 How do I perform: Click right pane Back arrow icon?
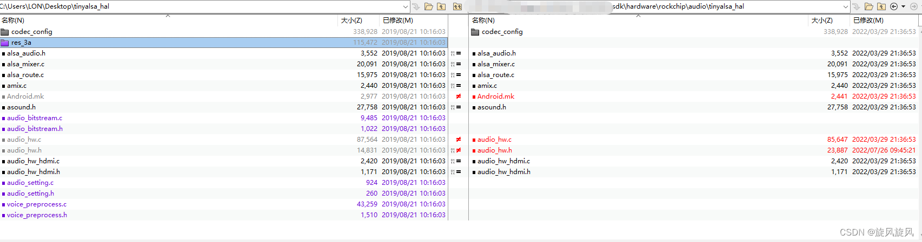pos(894,6)
